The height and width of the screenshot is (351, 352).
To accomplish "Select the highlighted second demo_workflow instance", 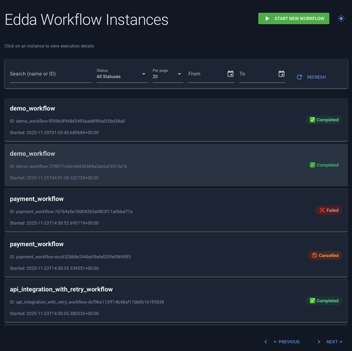I will point(176,165).
